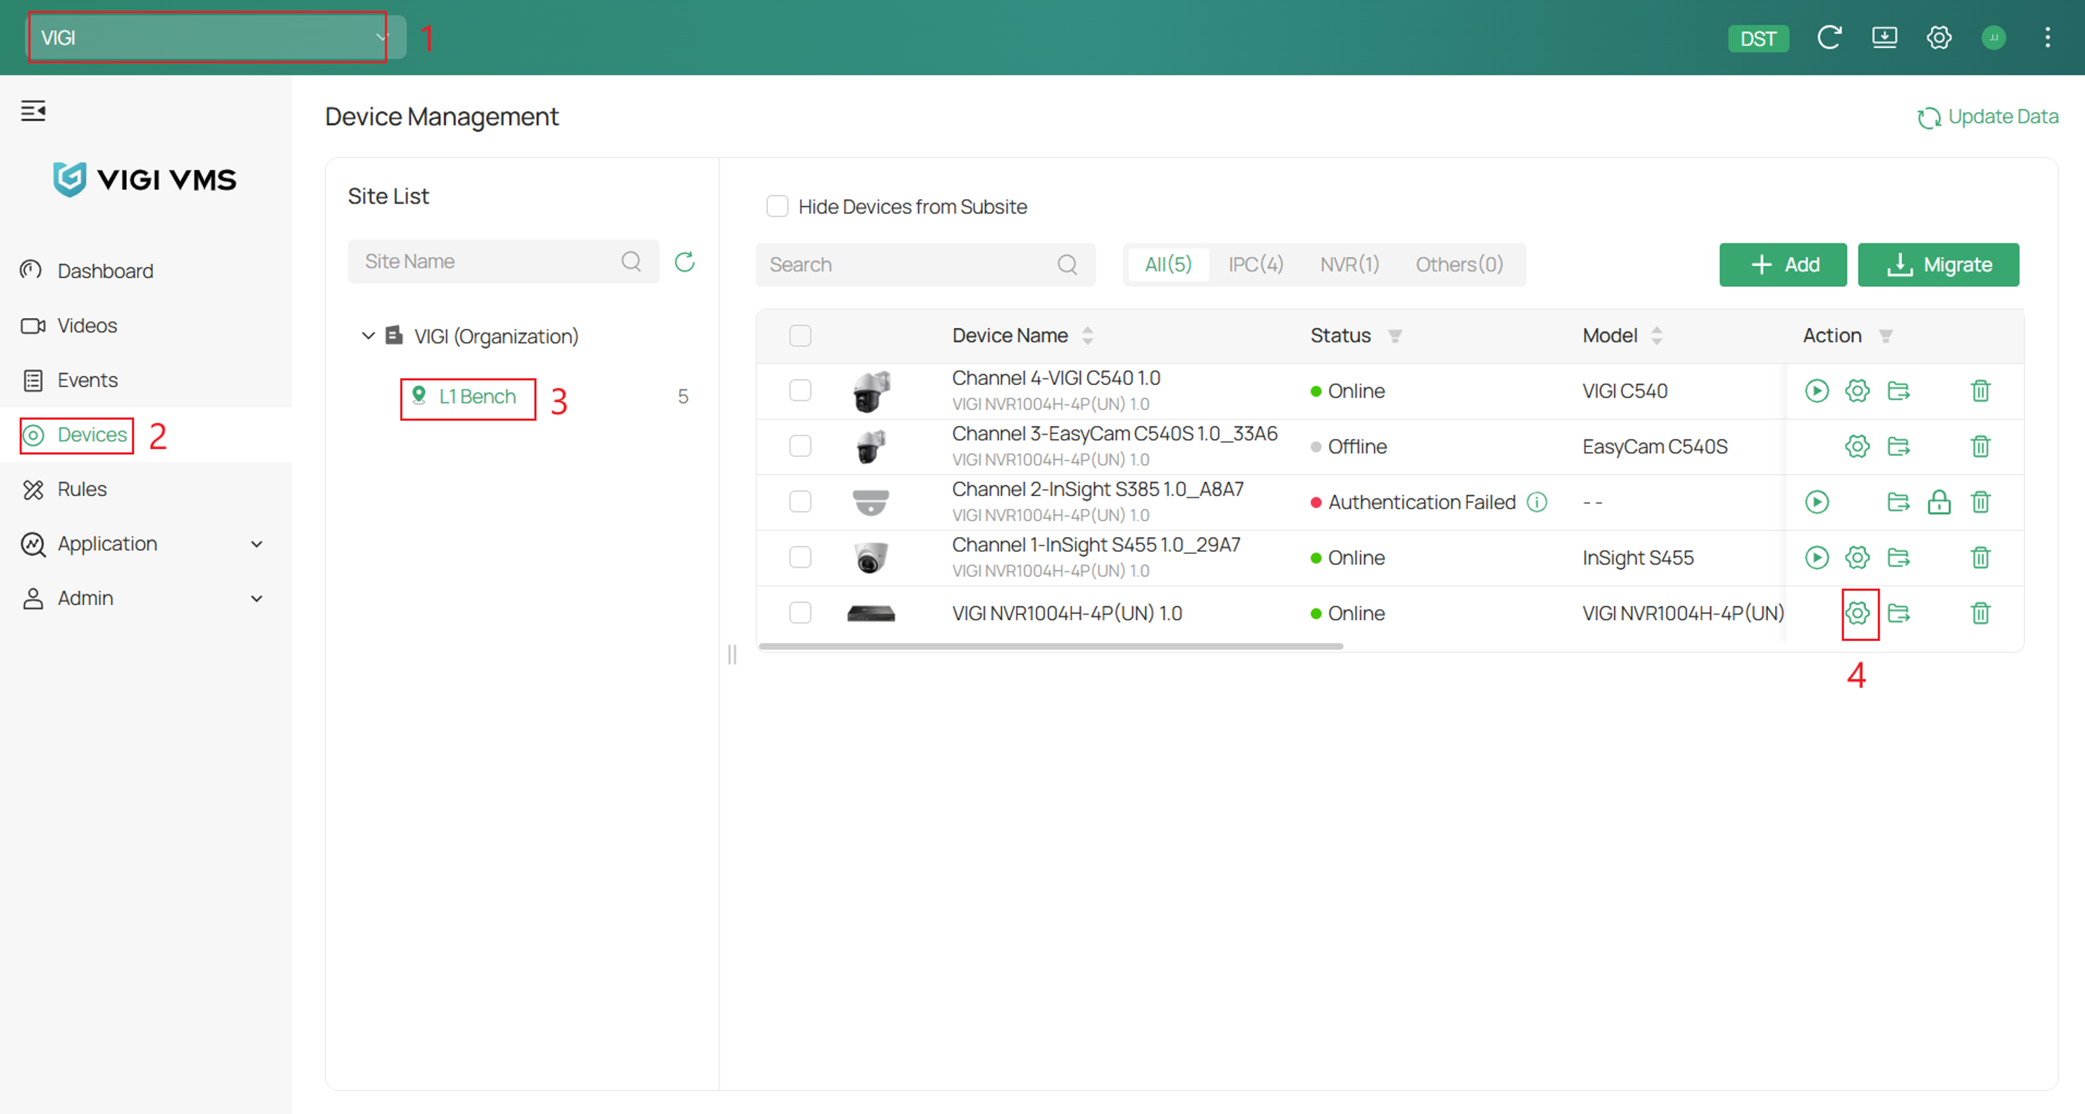Focus the device Search field

pos(925,264)
